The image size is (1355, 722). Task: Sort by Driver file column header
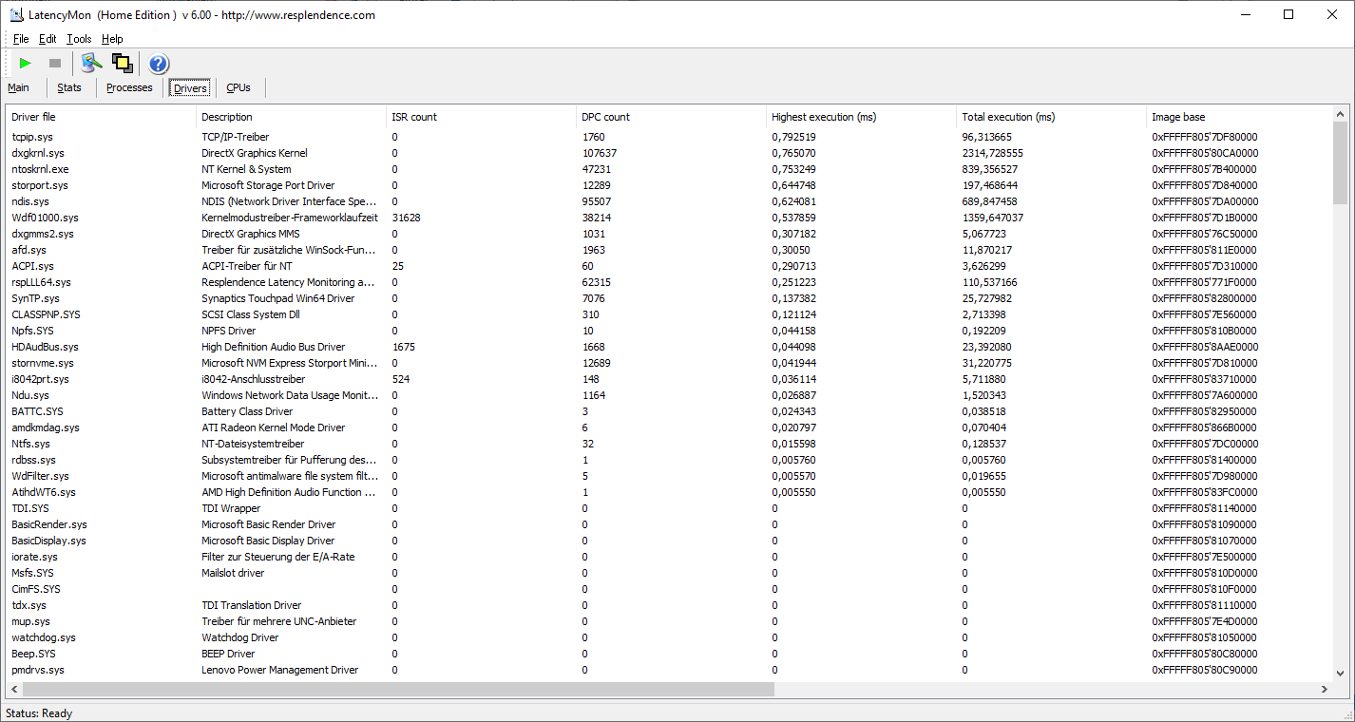pyautogui.click(x=102, y=117)
